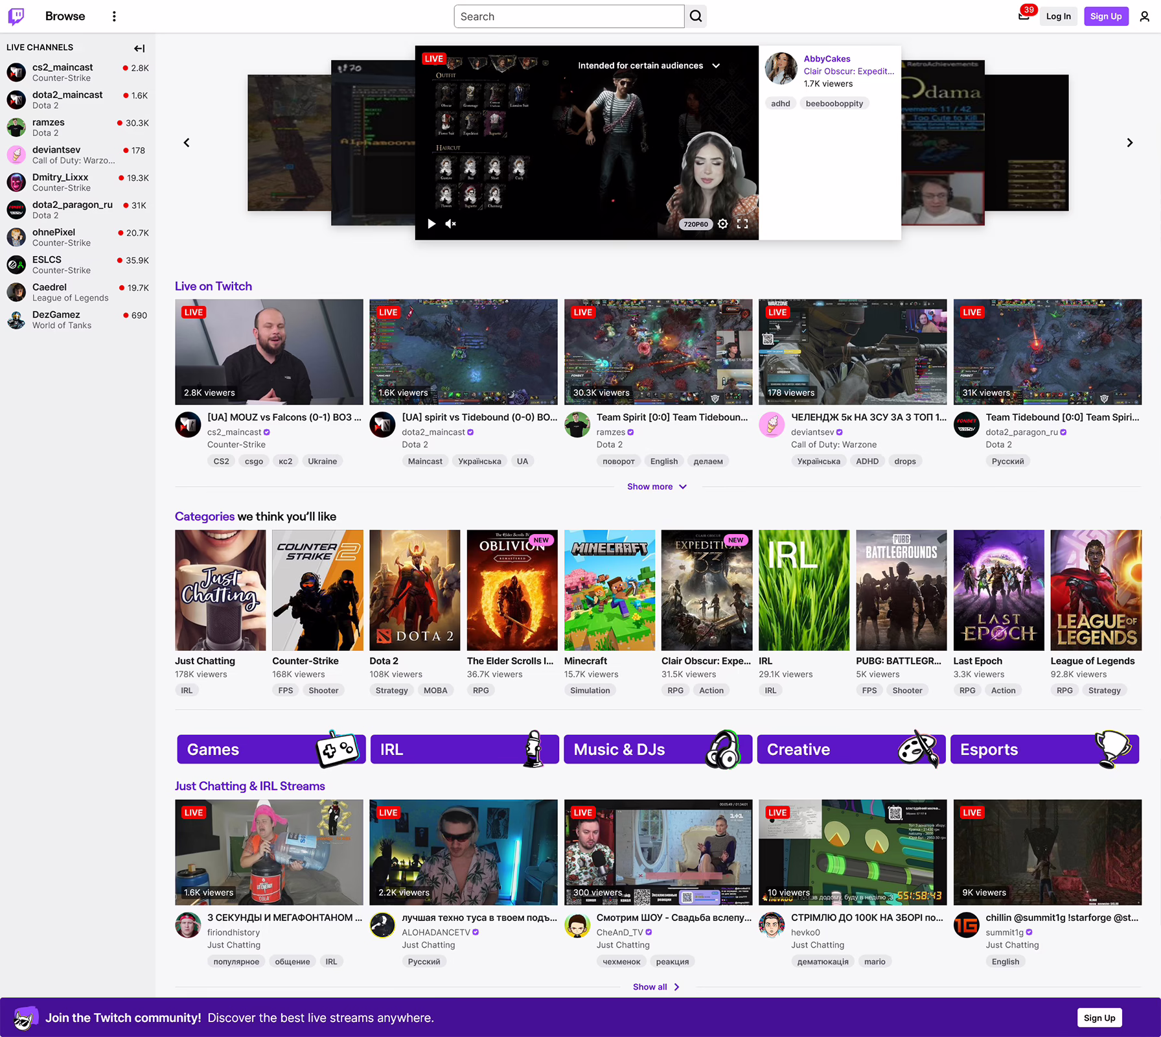Open featured player settings gear
The width and height of the screenshot is (1161, 1037).
723,224
